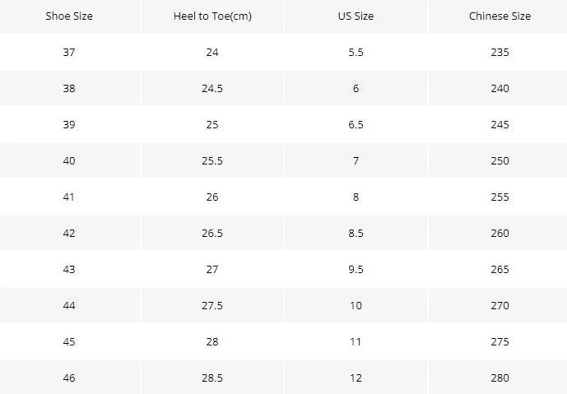Select the US Size column header

point(356,16)
